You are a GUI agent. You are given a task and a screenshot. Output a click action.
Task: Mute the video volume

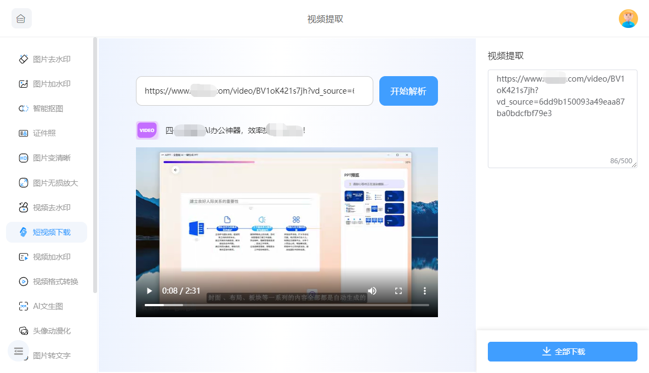[x=372, y=291]
